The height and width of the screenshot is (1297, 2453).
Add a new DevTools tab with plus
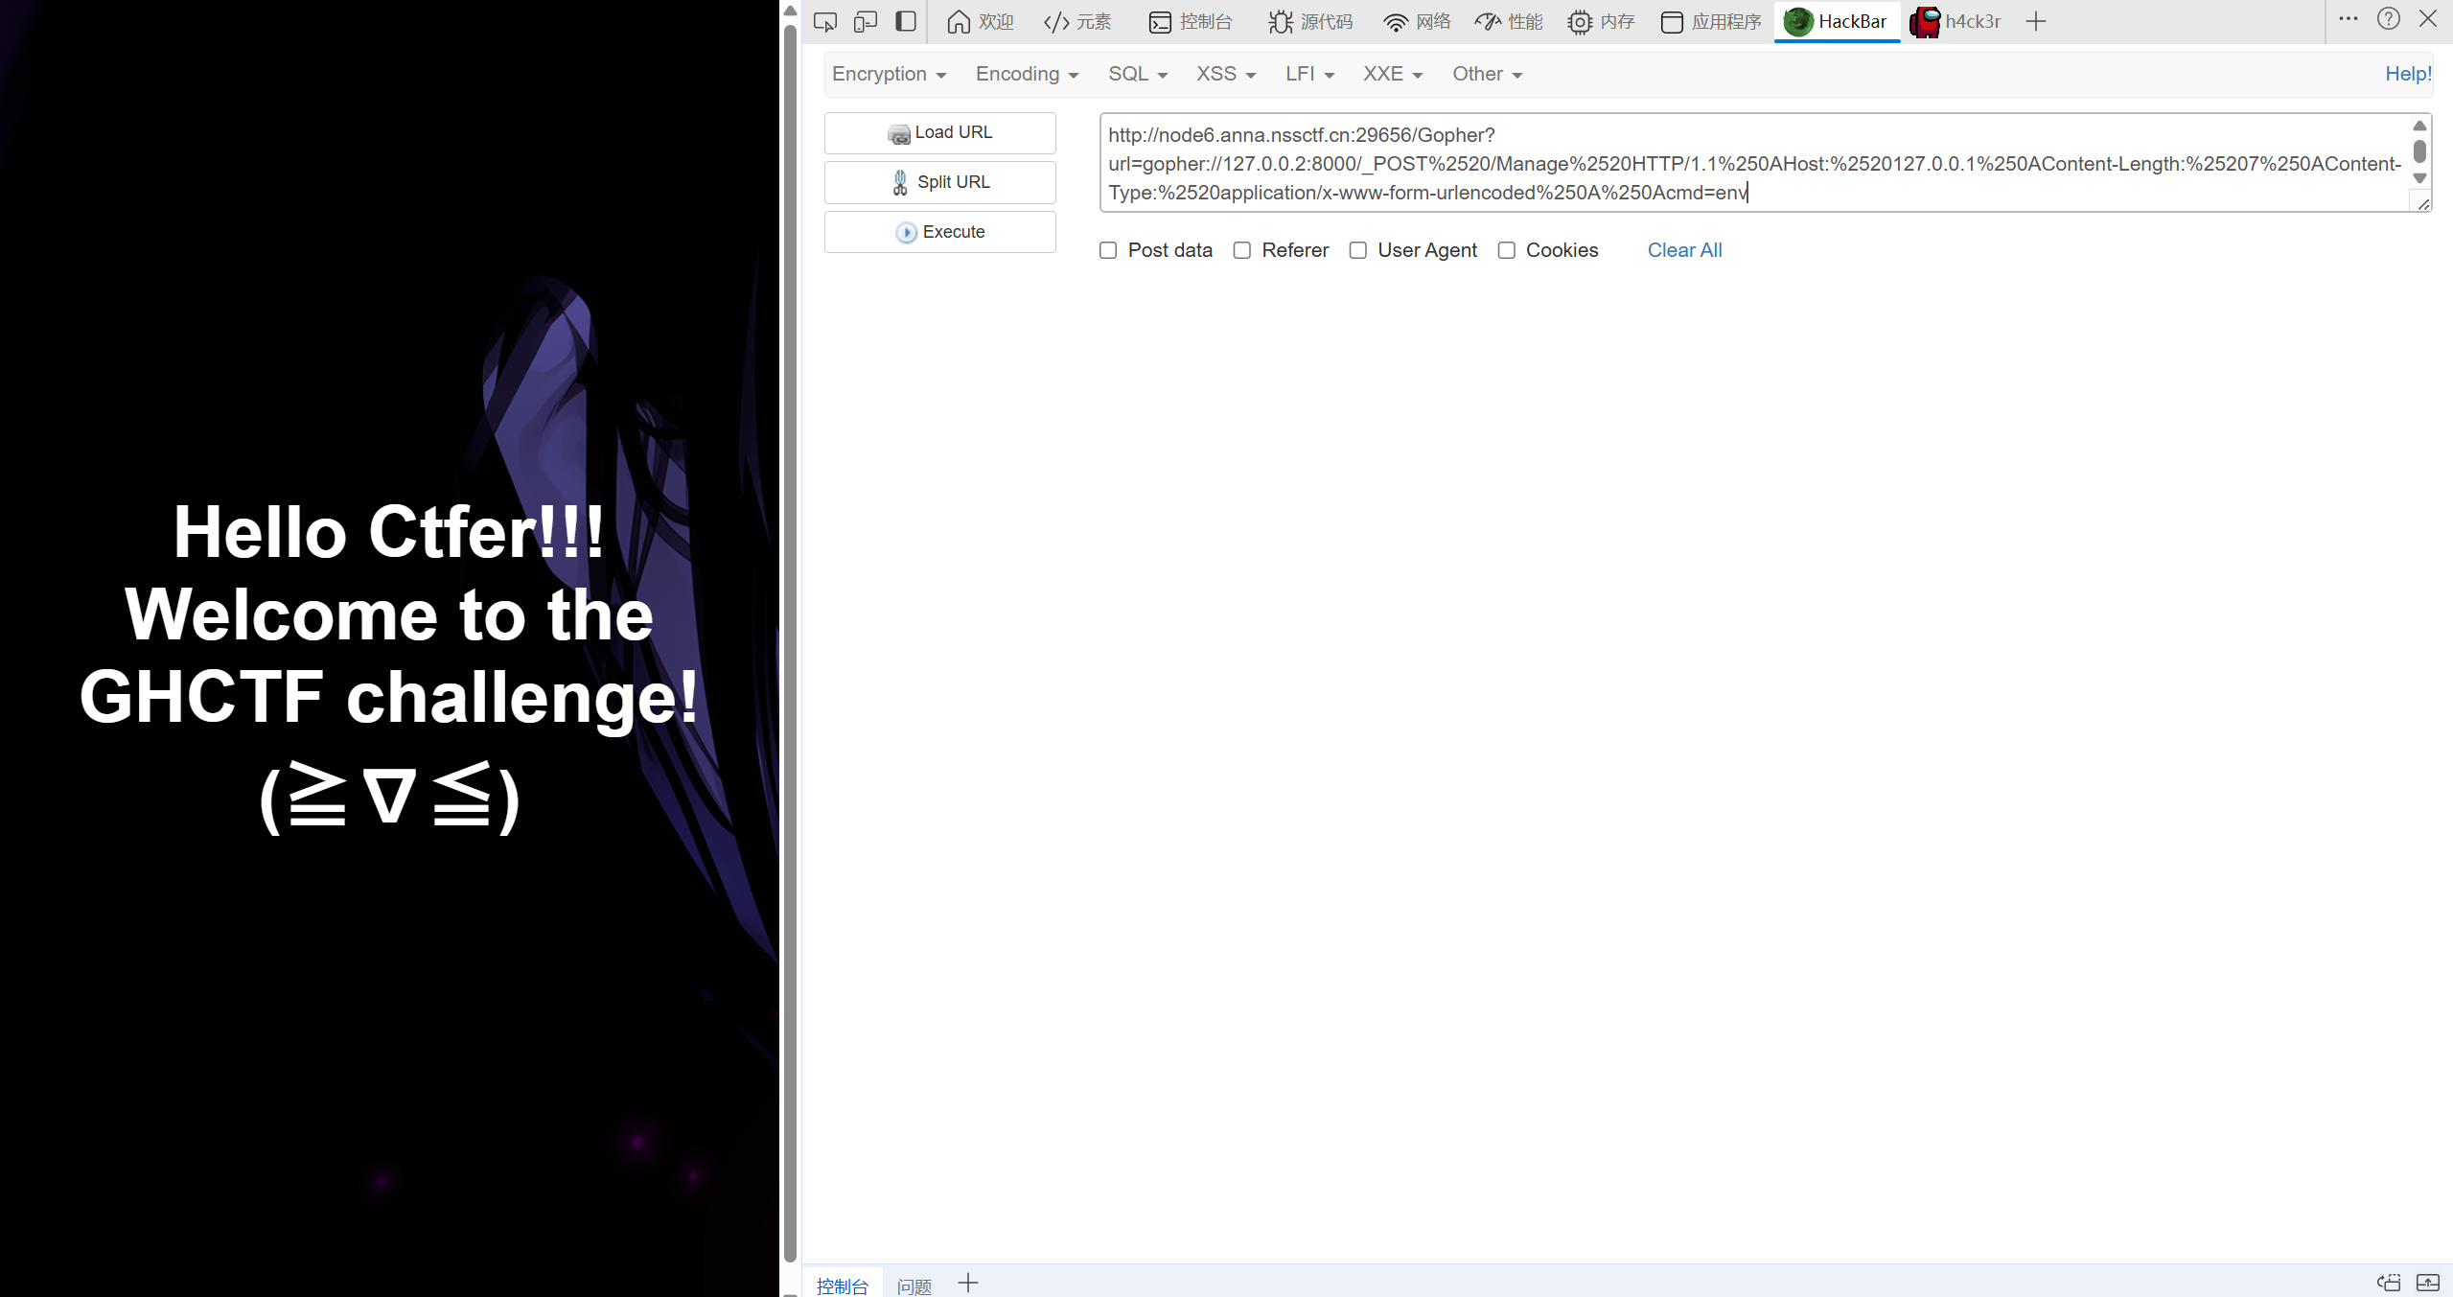tap(2036, 21)
